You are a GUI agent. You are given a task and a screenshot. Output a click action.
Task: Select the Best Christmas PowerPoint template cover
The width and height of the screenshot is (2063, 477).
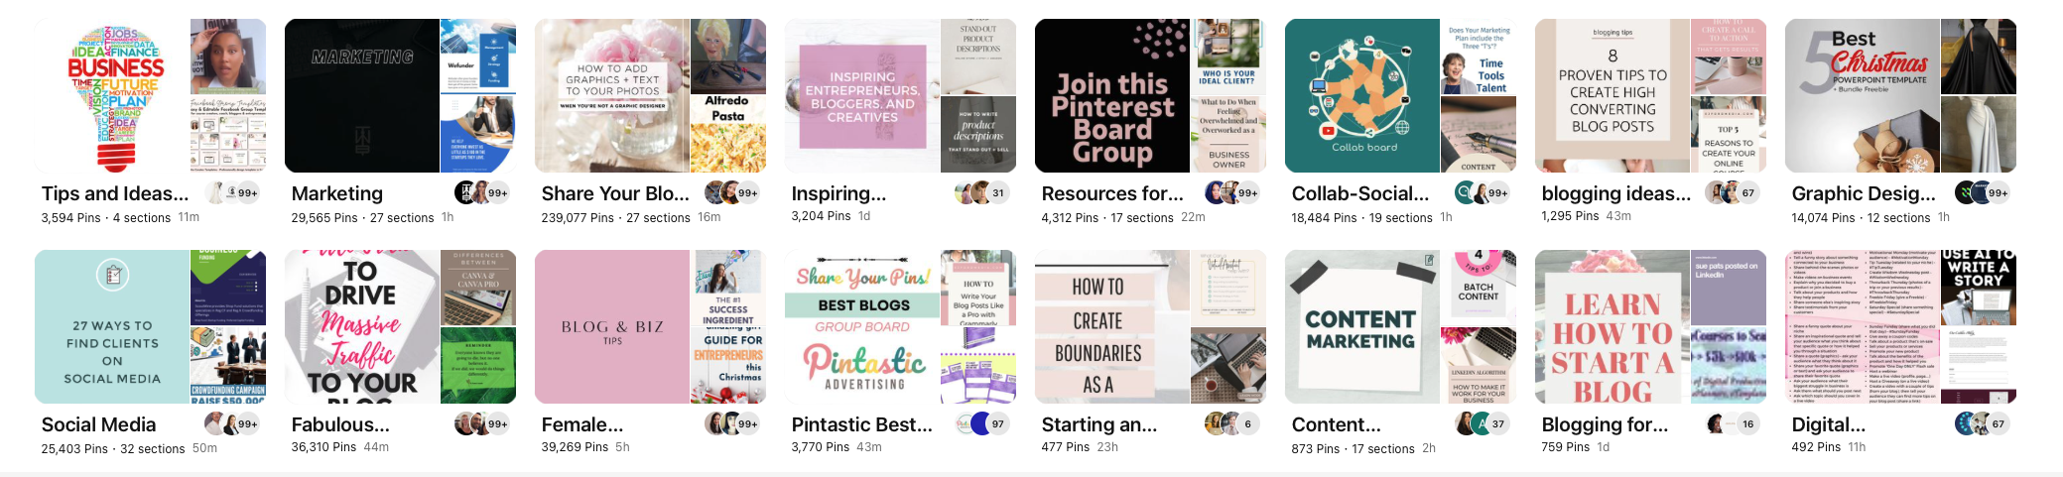click(1863, 95)
